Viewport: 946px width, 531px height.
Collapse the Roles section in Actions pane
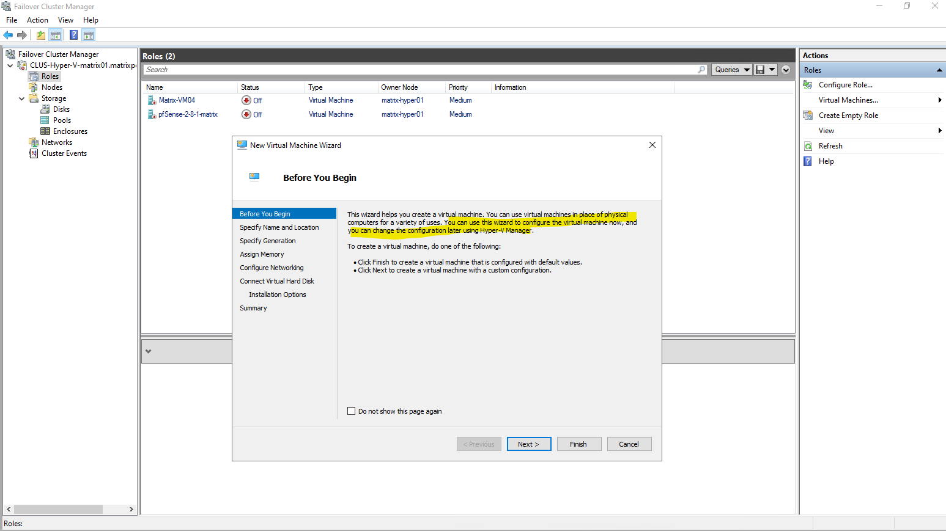pyautogui.click(x=939, y=70)
